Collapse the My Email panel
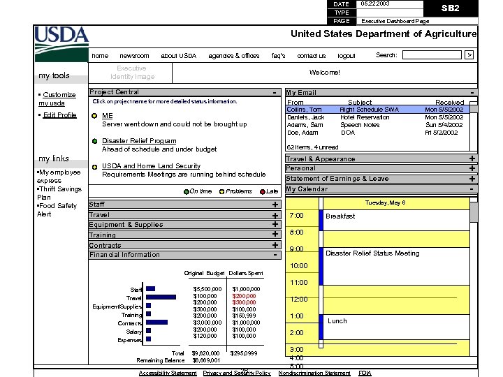 click(472, 93)
